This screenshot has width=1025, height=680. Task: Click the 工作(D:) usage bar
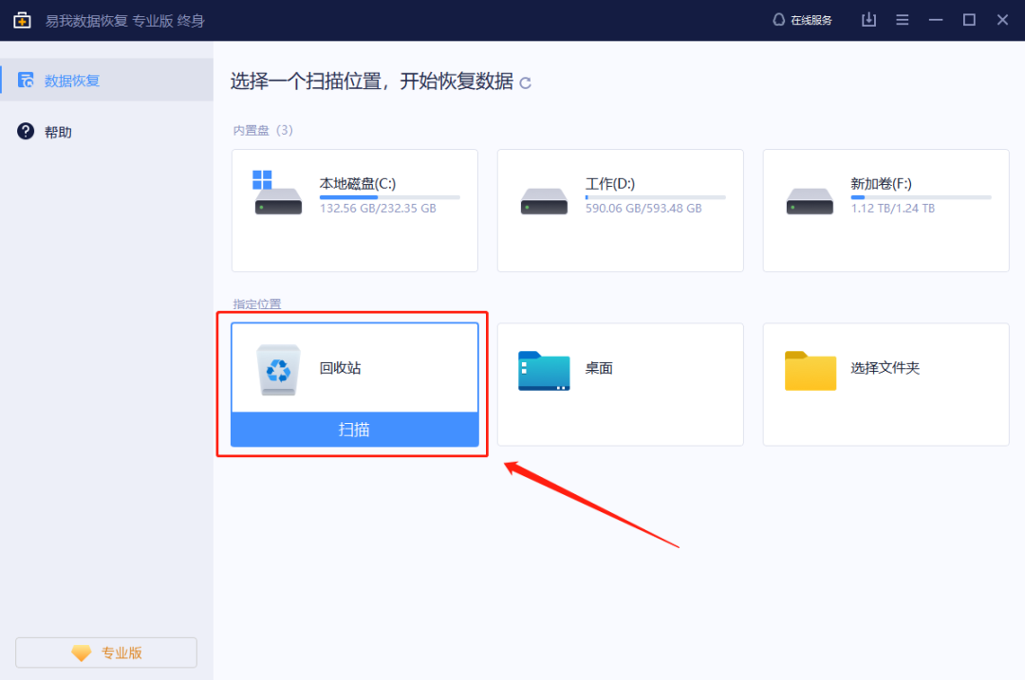(655, 196)
